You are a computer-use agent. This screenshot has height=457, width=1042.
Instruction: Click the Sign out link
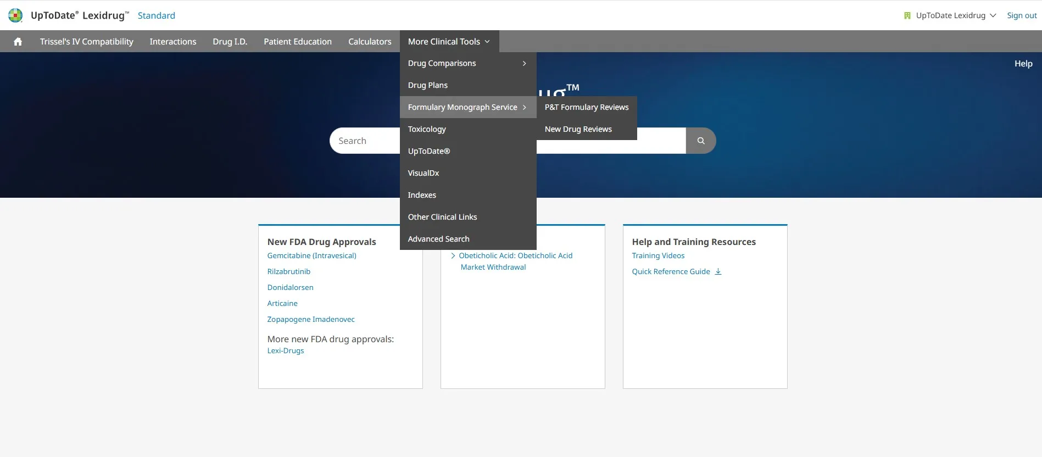click(x=1022, y=15)
